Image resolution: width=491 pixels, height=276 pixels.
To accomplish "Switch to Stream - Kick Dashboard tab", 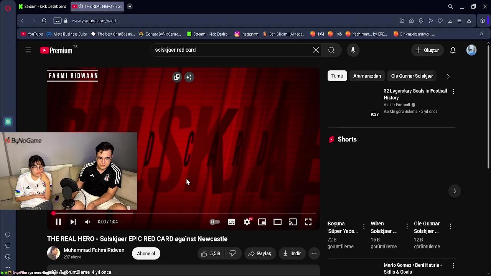I will (43, 7).
